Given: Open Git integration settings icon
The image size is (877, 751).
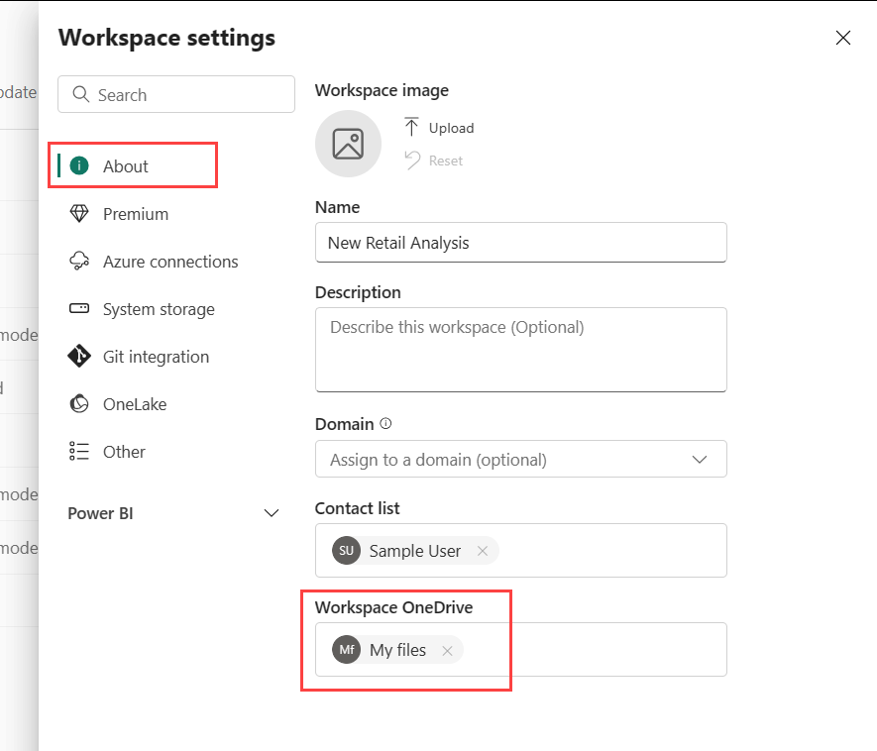Looking at the screenshot, I should click(78, 357).
